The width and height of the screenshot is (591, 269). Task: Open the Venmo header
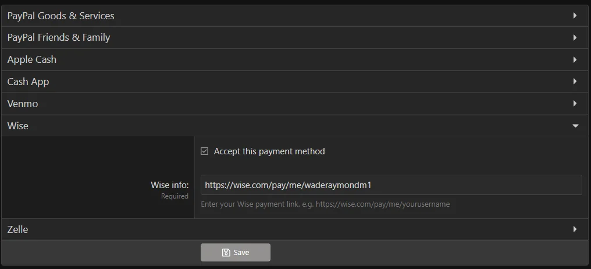click(x=295, y=104)
